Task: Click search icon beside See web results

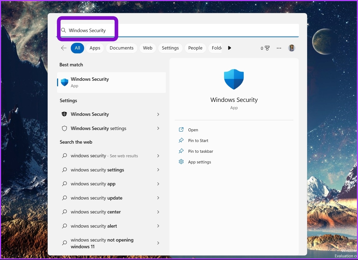Action: 65,156
